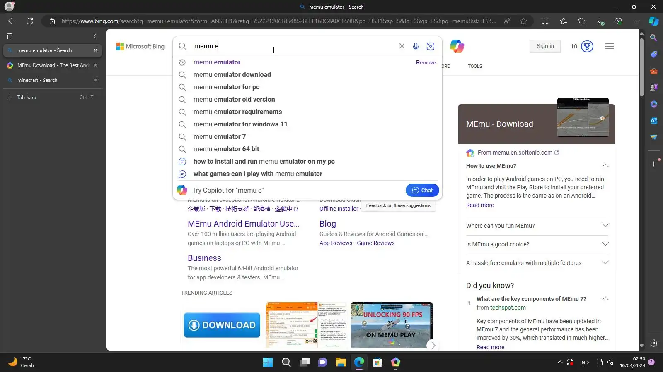
Task: Open sidebar settings gear icon
Action: point(654,343)
